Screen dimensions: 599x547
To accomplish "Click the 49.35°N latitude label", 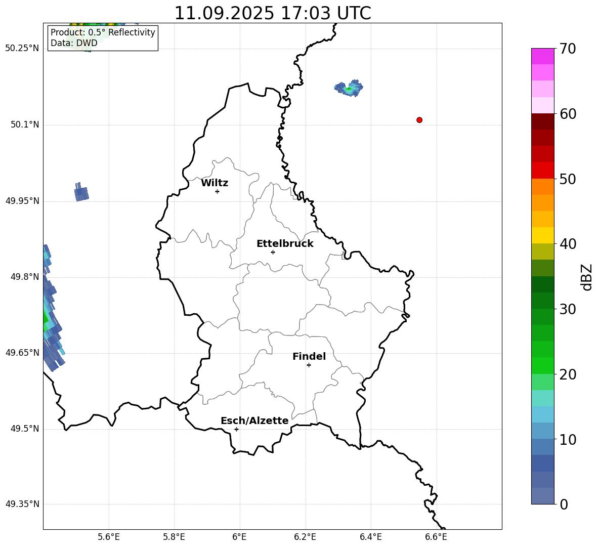I will point(22,504).
